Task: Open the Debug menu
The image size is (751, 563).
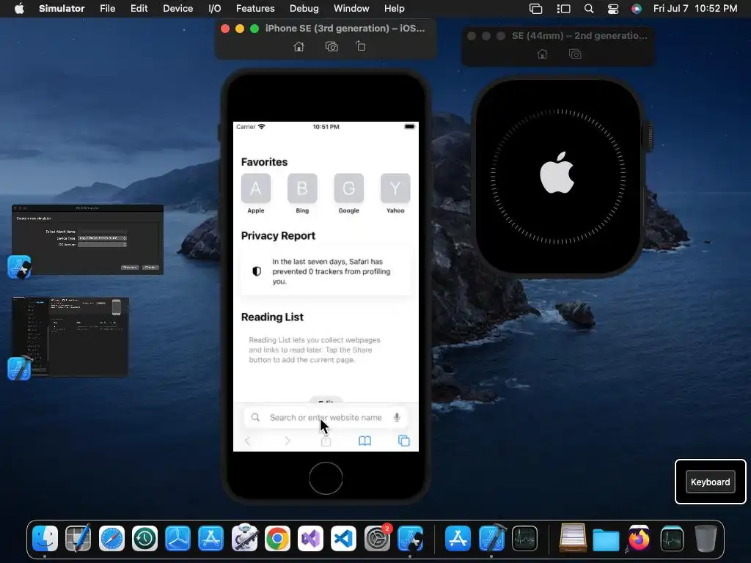Action: (304, 9)
